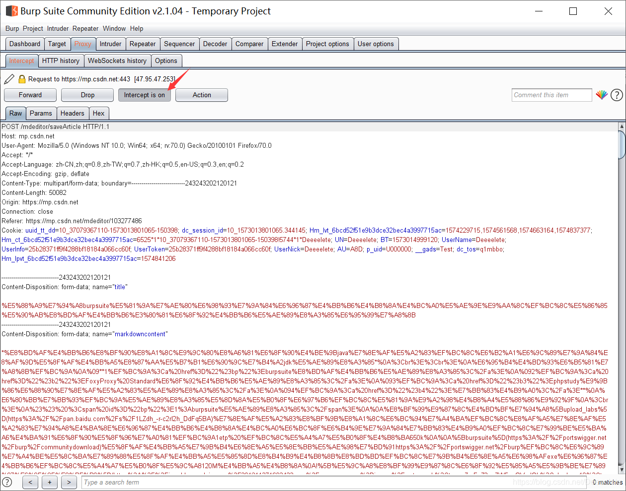Open the HTTP history sub-tab
The height and width of the screenshot is (491, 626).
coord(61,61)
